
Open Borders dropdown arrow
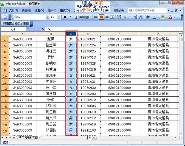tap(158, 17)
